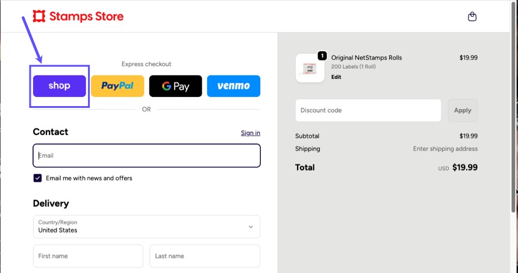Pay with Shop Pay express button

pyautogui.click(x=60, y=86)
